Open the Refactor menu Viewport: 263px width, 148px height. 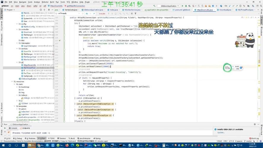(45, 2)
